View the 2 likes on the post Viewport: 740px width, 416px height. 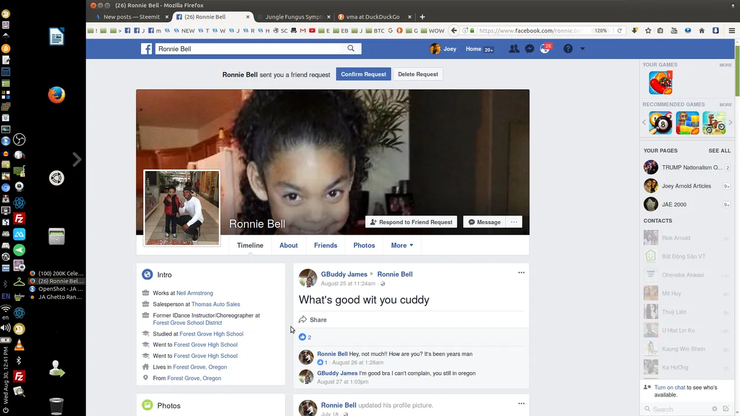click(x=305, y=337)
